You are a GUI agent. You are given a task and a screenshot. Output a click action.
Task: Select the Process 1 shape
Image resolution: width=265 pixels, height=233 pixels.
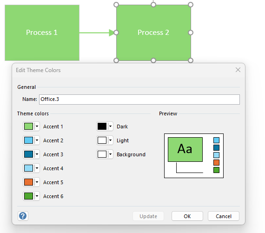point(42,33)
